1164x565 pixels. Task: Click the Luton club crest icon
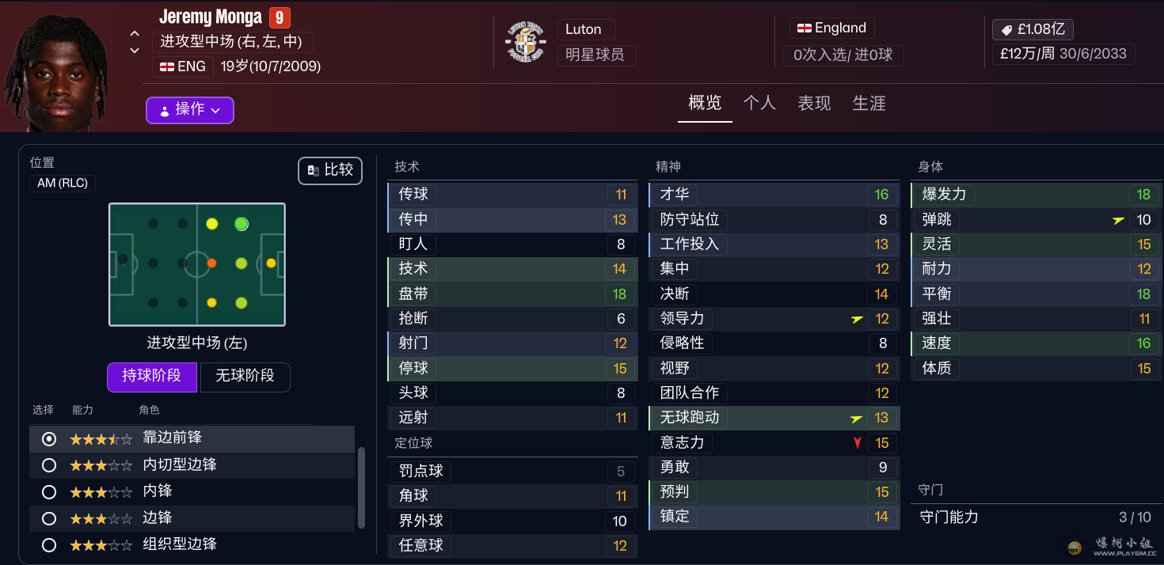[x=525, y=42]
